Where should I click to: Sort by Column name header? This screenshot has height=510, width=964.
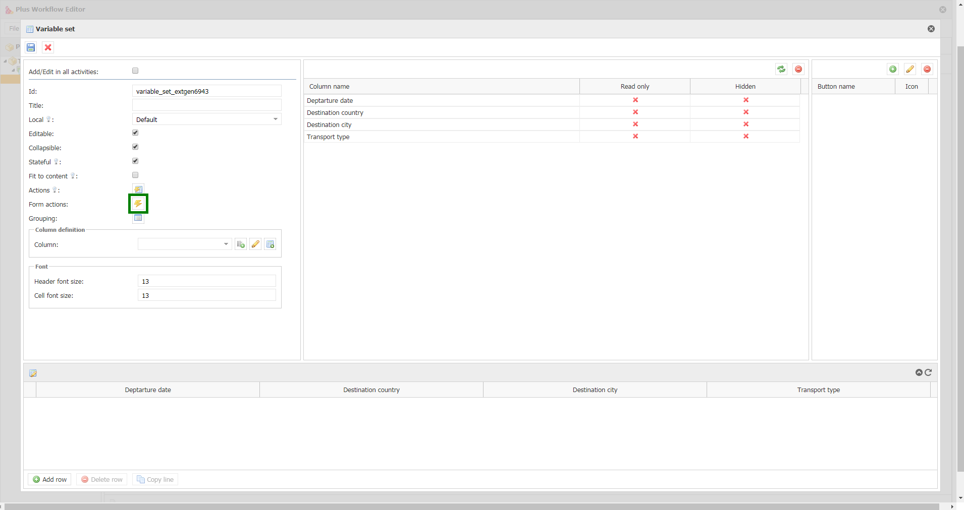441,87
